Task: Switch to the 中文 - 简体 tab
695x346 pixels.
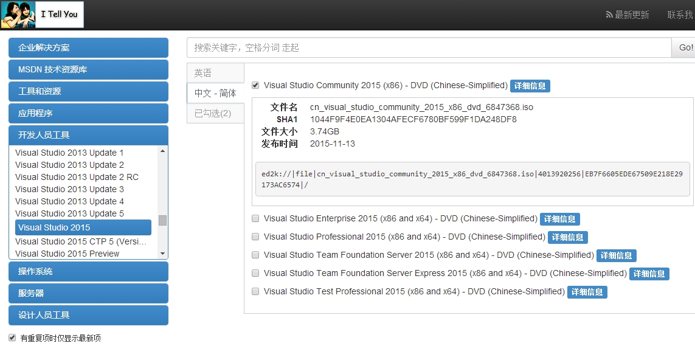Action: pos(216,93)
